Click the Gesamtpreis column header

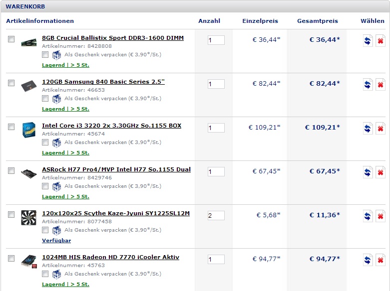pyautogui.click(x=318, y=21)
